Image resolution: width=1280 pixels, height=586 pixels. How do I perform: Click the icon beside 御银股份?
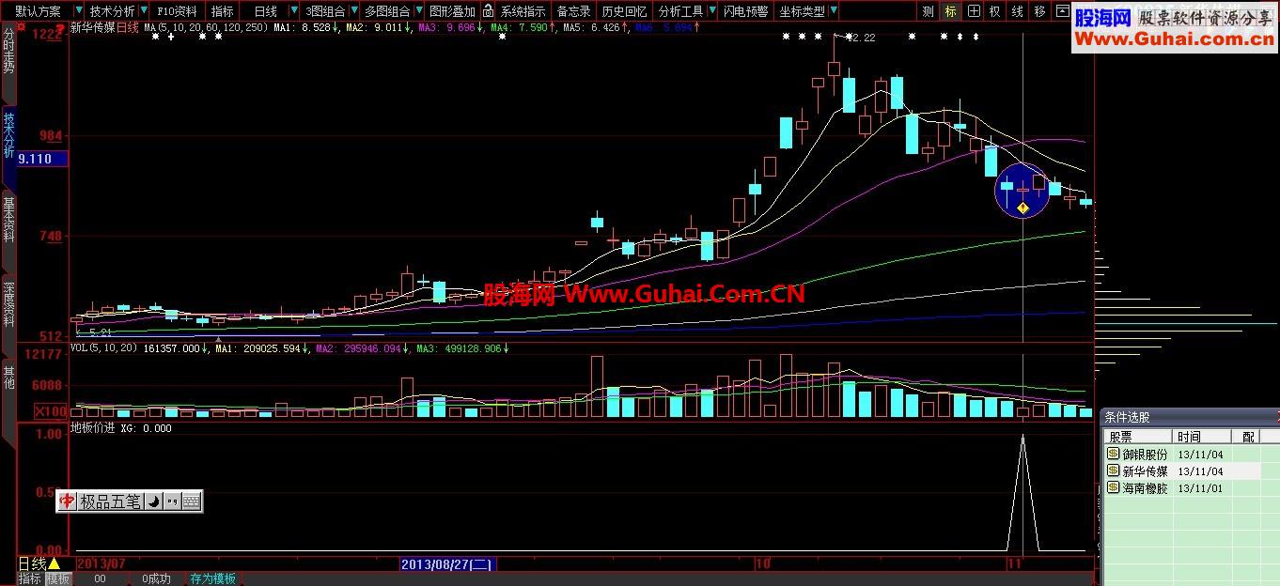(x=1113, y=454)
